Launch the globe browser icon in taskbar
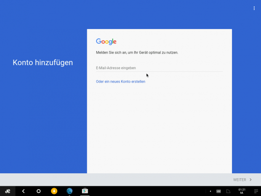Image resolution: width=261 pixels, height=196 pixels. 69,191
